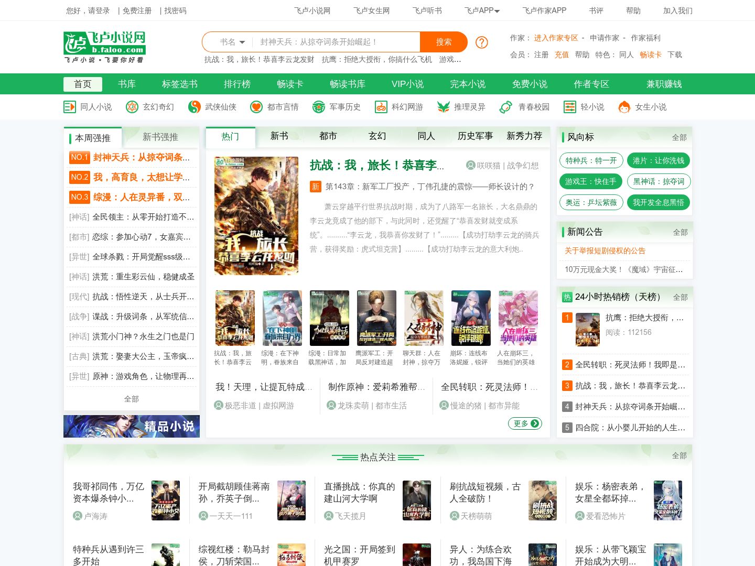Click the orange help question-mark icon
This screenshot has width=755, height=566.
coord(482,42)
